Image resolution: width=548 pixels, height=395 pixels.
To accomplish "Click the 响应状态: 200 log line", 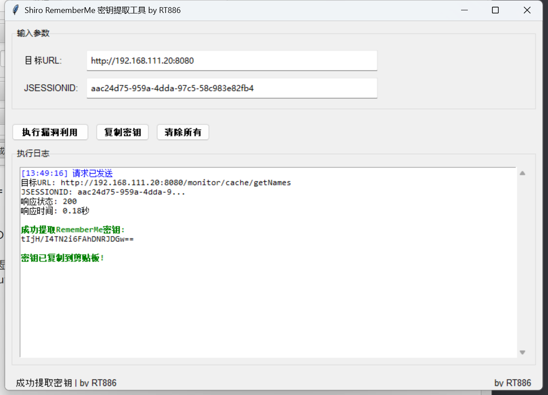I will click(49, 202).
